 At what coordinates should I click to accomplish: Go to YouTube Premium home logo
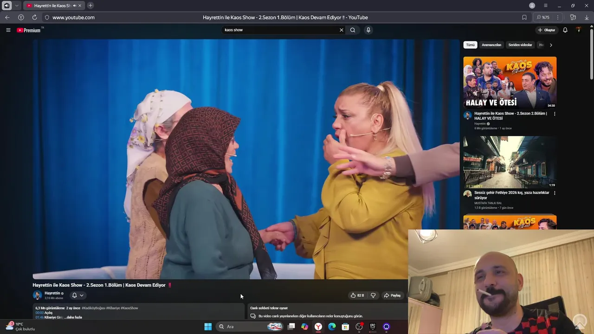[x=29, y=30]
